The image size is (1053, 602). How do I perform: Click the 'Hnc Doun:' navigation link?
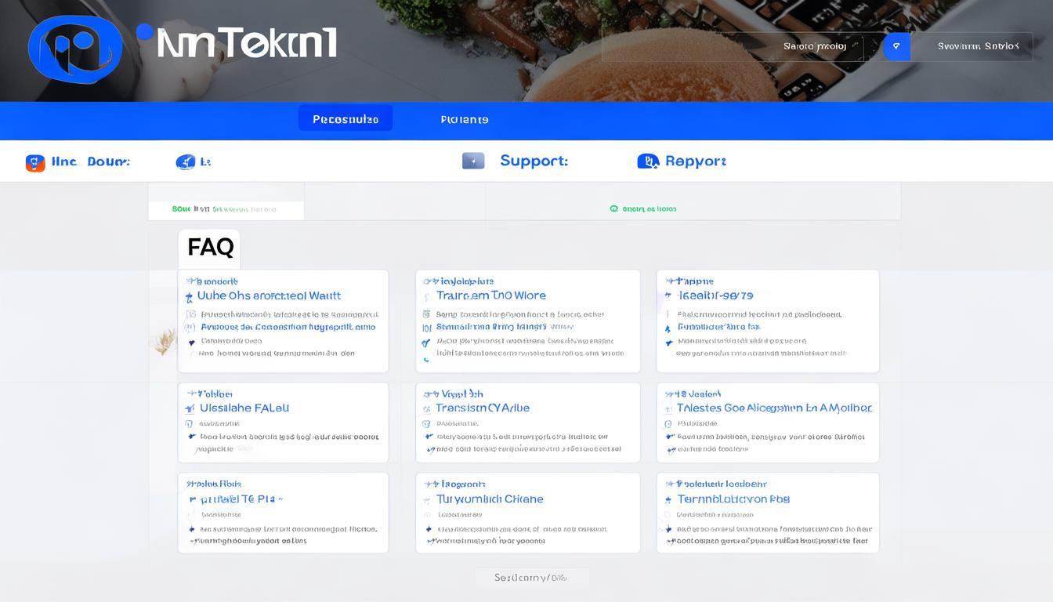click(90, 161)
